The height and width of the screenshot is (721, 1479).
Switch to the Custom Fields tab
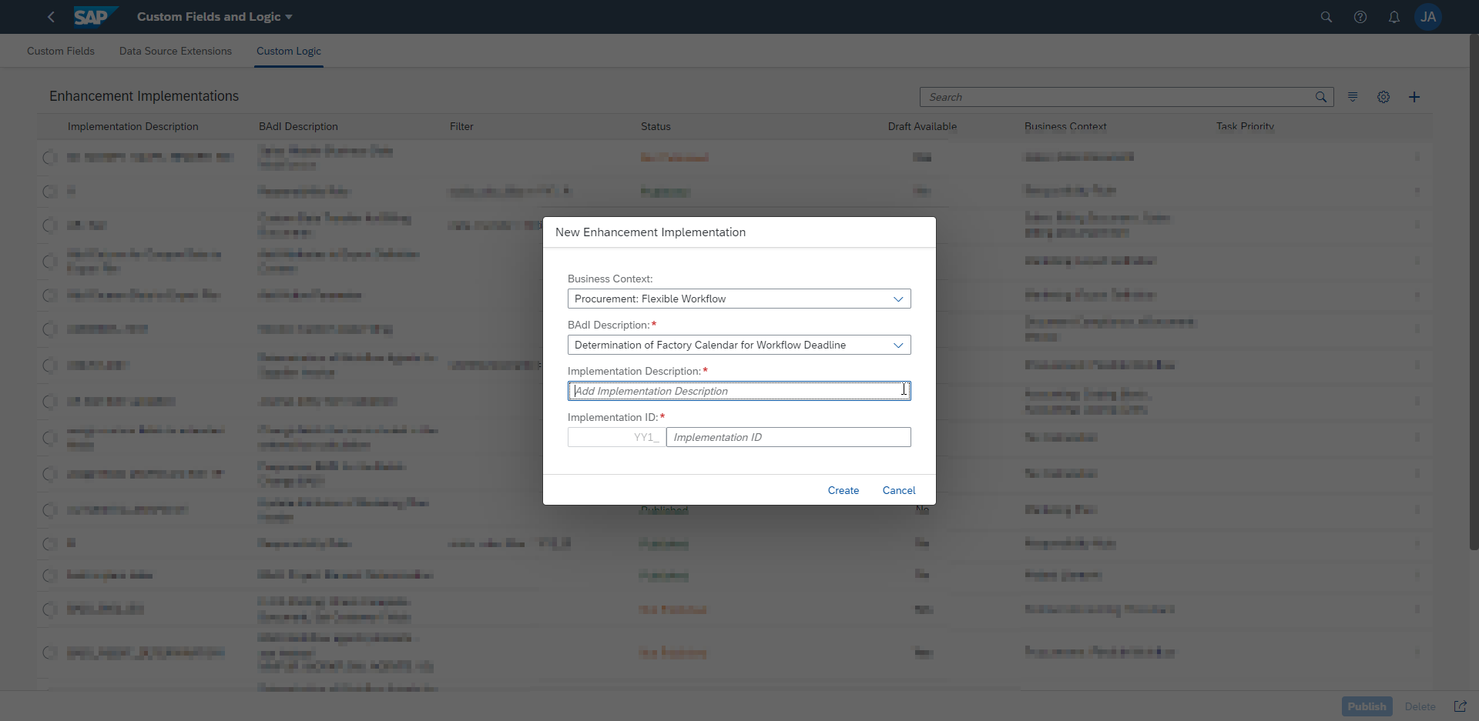61,52
